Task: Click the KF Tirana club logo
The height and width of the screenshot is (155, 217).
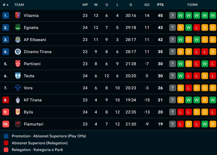Action: (18, 100)
